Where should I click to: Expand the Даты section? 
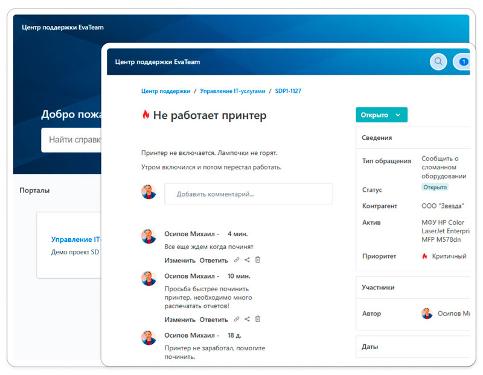coord(371,347)
